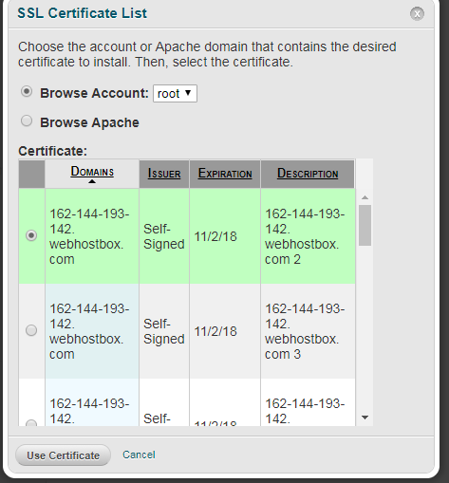Click the second row's 11/2/18 expiration cell
The image size is (449, 483).
pyautogui.click(x=225, y=331)
